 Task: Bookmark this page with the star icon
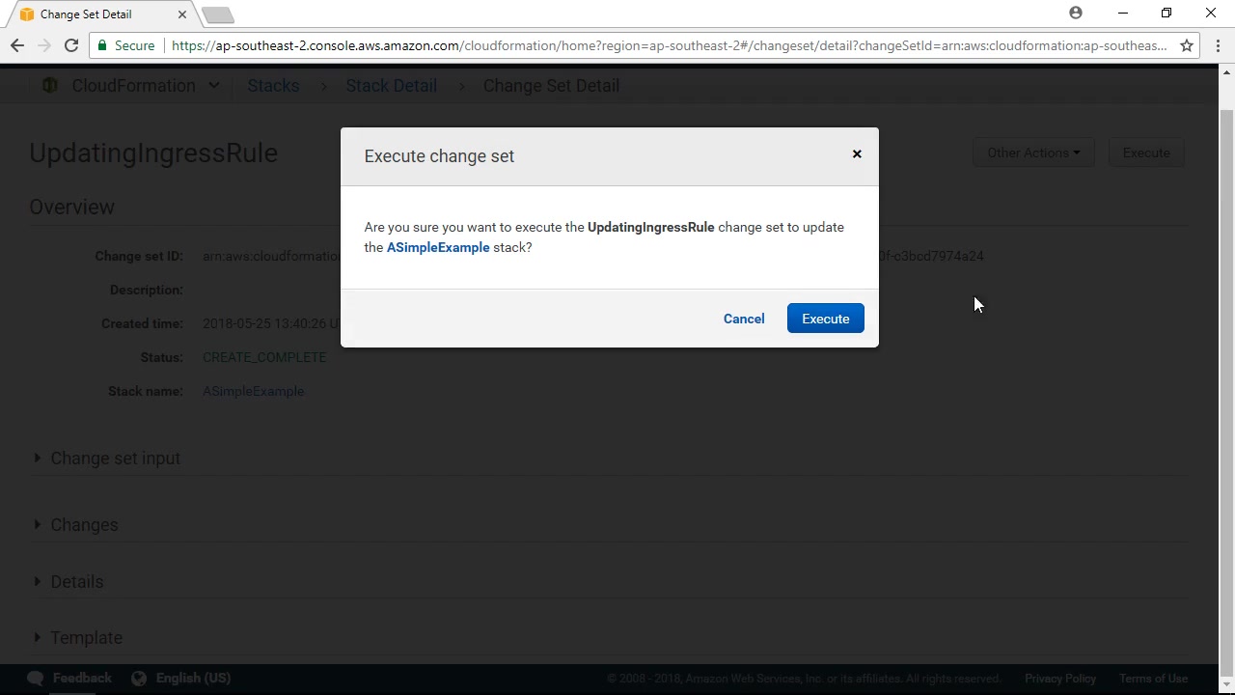pyautogui.click(x=1187, y=45)
